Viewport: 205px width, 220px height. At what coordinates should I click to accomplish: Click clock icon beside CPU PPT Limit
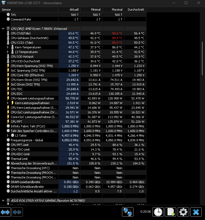[8, 145]
